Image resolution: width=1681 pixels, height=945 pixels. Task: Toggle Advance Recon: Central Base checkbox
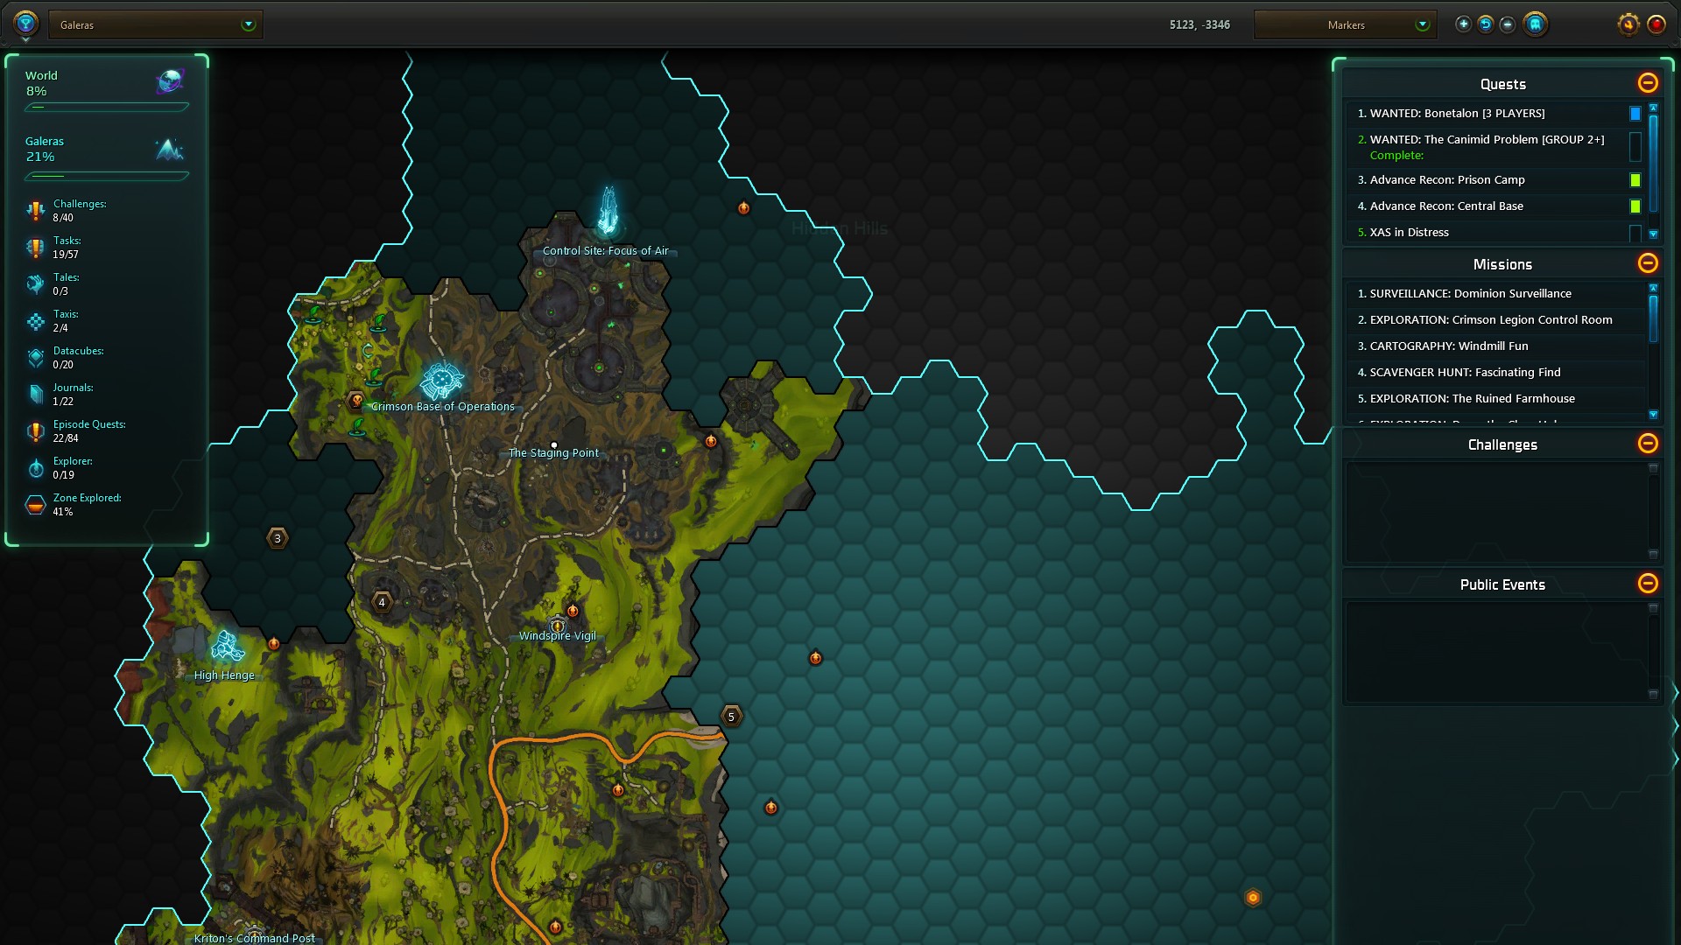tap(1635, 206)
